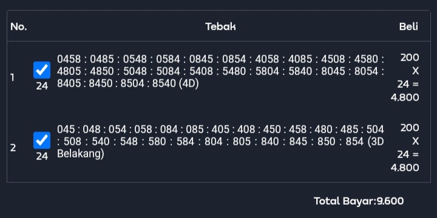Select row number 1 in the No. column

pos(12,78)
